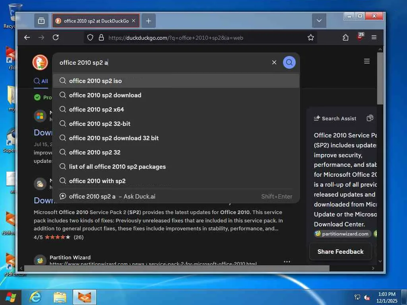Click the horizontal page scrollbar thumb
This screenshot has height=305, width=407.
point(177,268)
